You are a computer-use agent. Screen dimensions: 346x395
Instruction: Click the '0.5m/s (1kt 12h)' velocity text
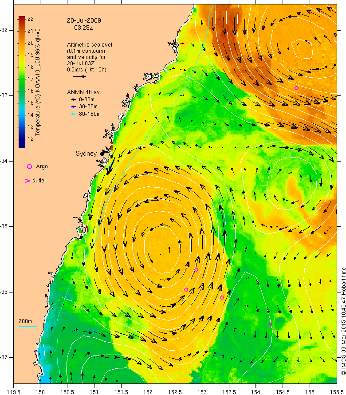click(x=86, y=70)
